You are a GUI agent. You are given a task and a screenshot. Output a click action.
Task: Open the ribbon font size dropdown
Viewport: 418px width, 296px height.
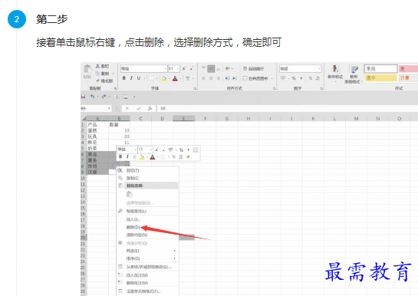click(x=178, y=69)
